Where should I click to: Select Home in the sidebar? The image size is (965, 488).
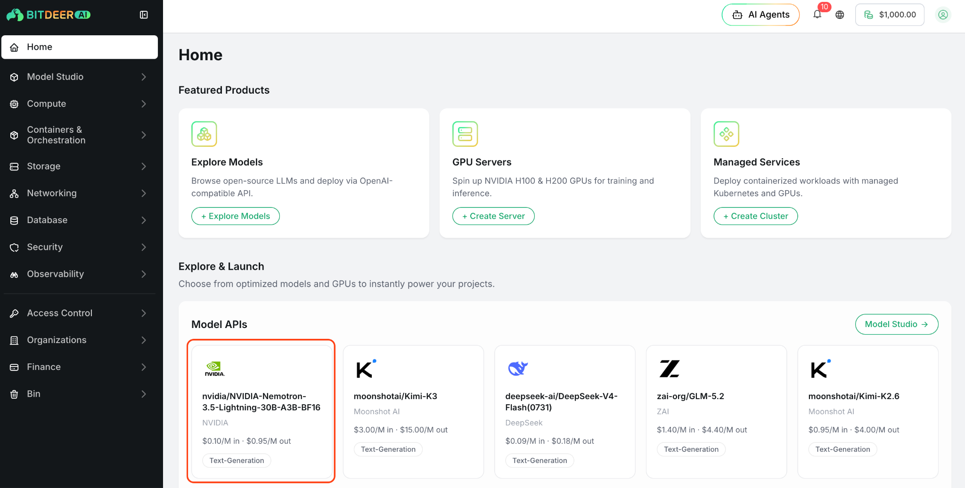80,47
